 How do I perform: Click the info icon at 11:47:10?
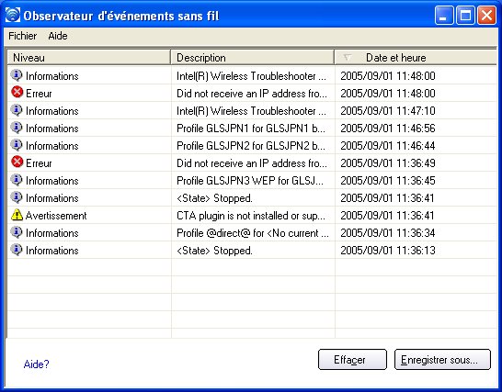(x=17, y=110)
